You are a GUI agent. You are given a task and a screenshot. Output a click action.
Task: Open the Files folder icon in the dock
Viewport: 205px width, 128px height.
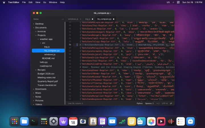click(x=24, y=121)
